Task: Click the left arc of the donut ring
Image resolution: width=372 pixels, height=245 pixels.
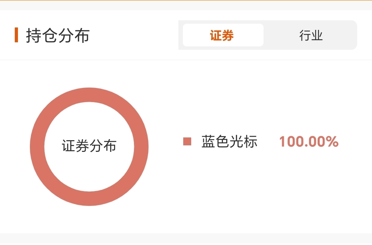Action: 37,146
